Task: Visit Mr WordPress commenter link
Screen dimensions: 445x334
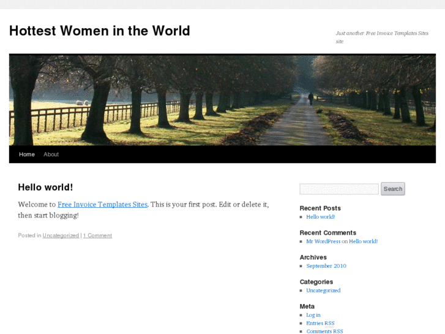Action: (323, 241)
